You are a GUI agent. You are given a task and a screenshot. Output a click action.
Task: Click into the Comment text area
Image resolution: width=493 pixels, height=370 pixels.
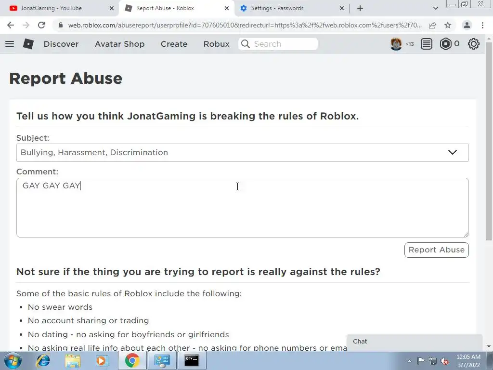[243, 208]
